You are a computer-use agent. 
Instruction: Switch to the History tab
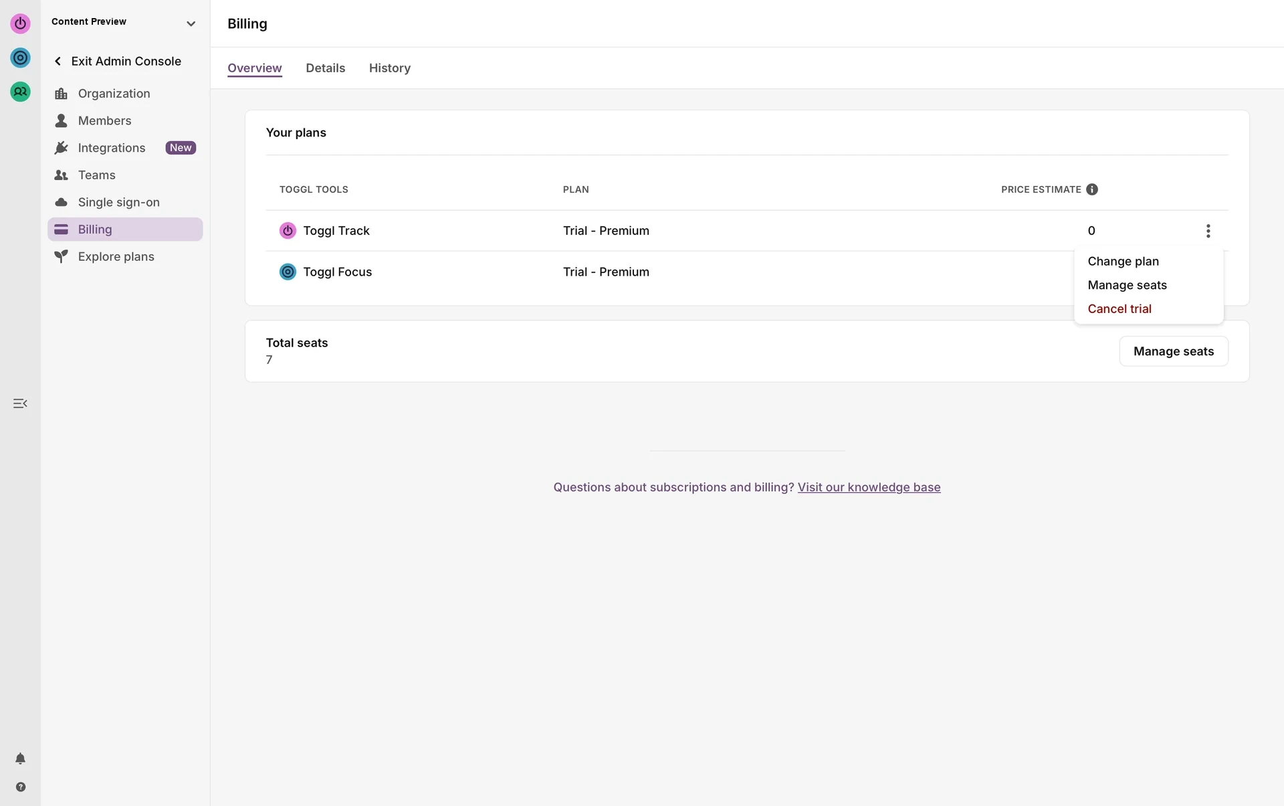(x=390, y=68)
